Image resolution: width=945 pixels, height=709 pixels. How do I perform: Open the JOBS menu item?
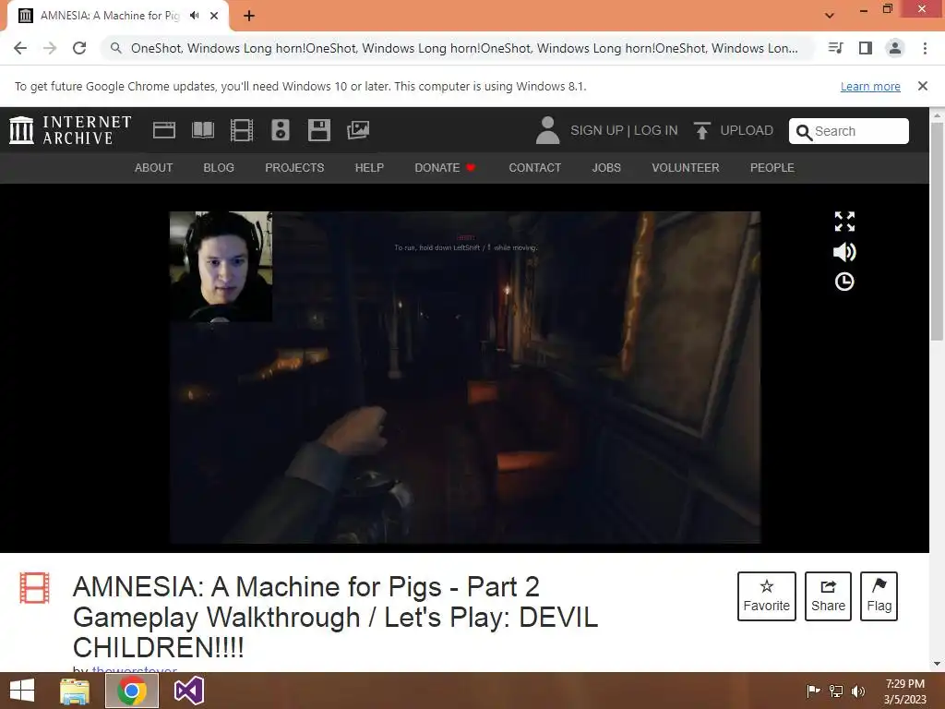point(606,168)
